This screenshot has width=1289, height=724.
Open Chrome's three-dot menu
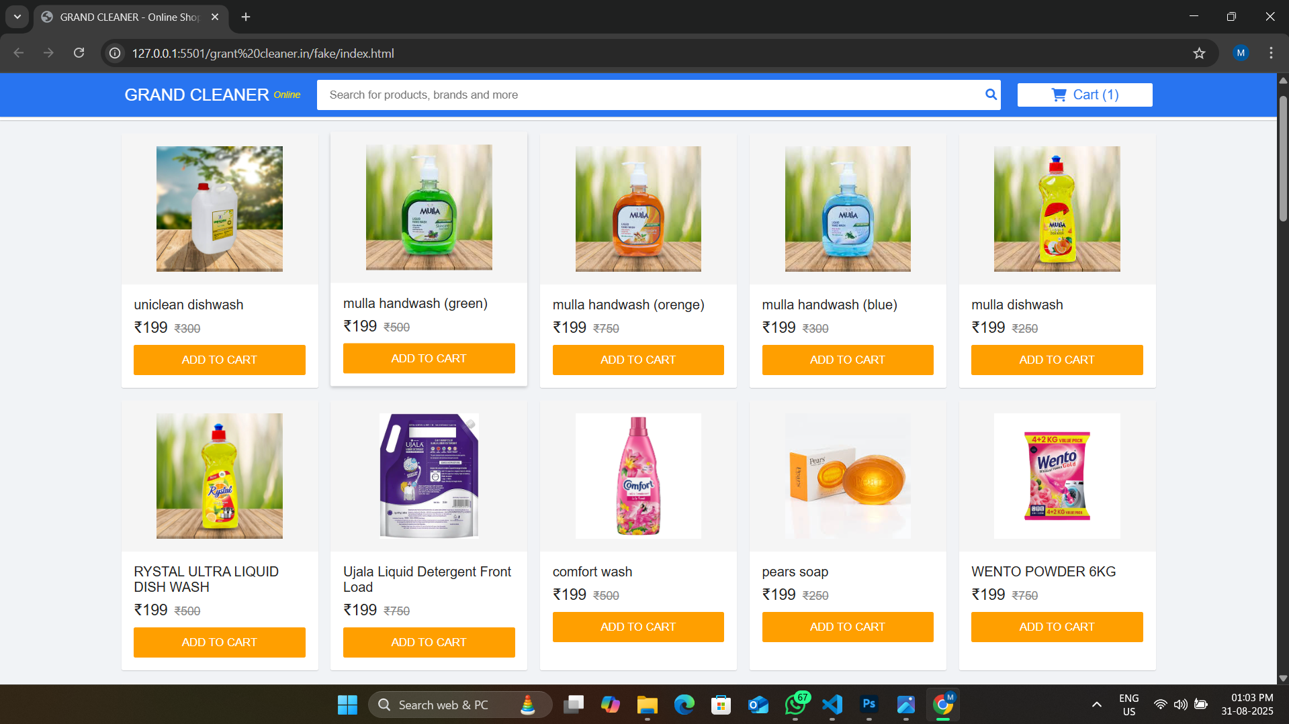pyautogui.click(x=1271, y=53)
